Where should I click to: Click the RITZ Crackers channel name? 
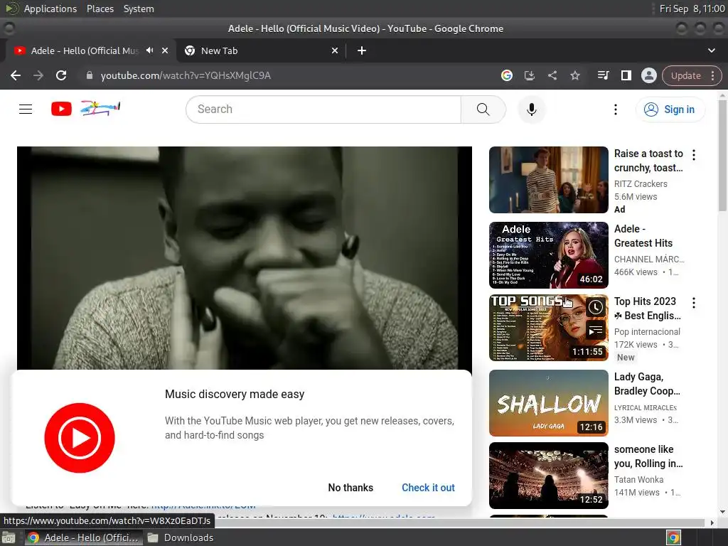click(641, 184)
